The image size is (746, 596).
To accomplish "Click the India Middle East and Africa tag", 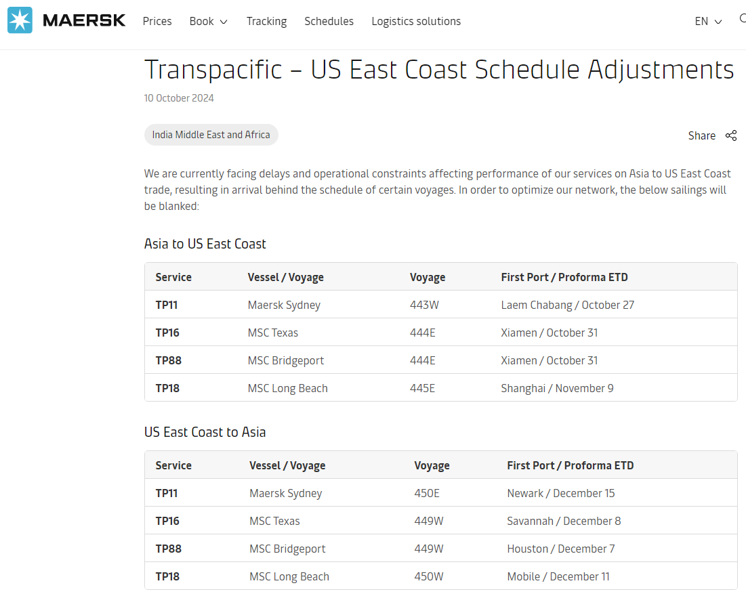I will click(x=211, y=135).
